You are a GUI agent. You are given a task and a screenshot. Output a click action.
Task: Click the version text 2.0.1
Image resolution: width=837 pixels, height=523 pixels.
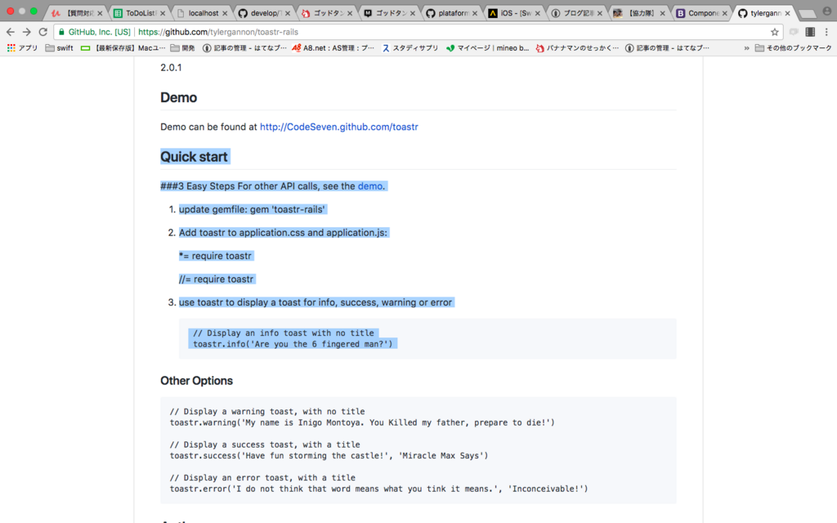click(171, 68)
